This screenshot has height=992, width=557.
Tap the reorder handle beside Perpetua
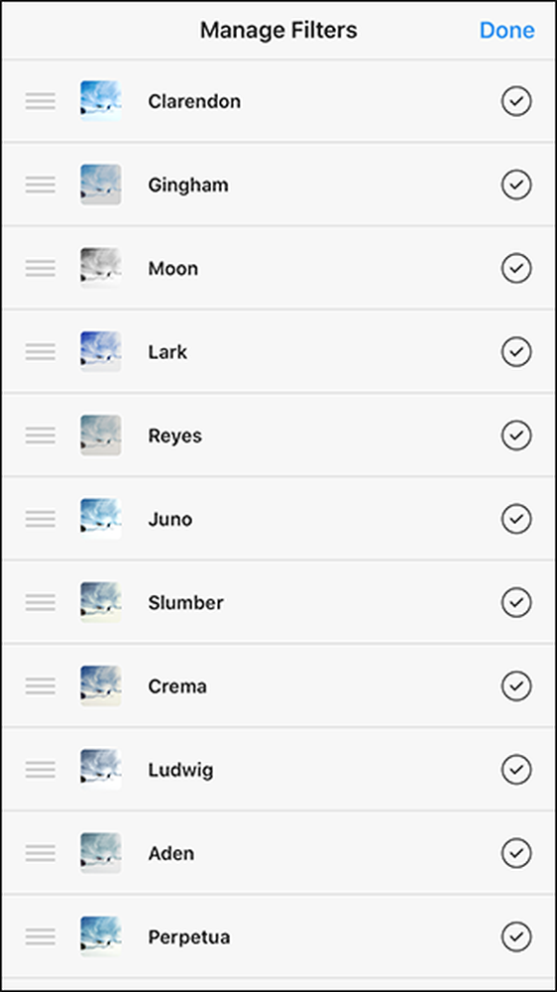point(41,936)
